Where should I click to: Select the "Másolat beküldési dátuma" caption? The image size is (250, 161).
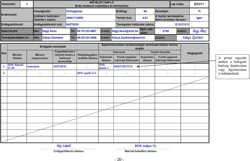(x=140, y=151)
